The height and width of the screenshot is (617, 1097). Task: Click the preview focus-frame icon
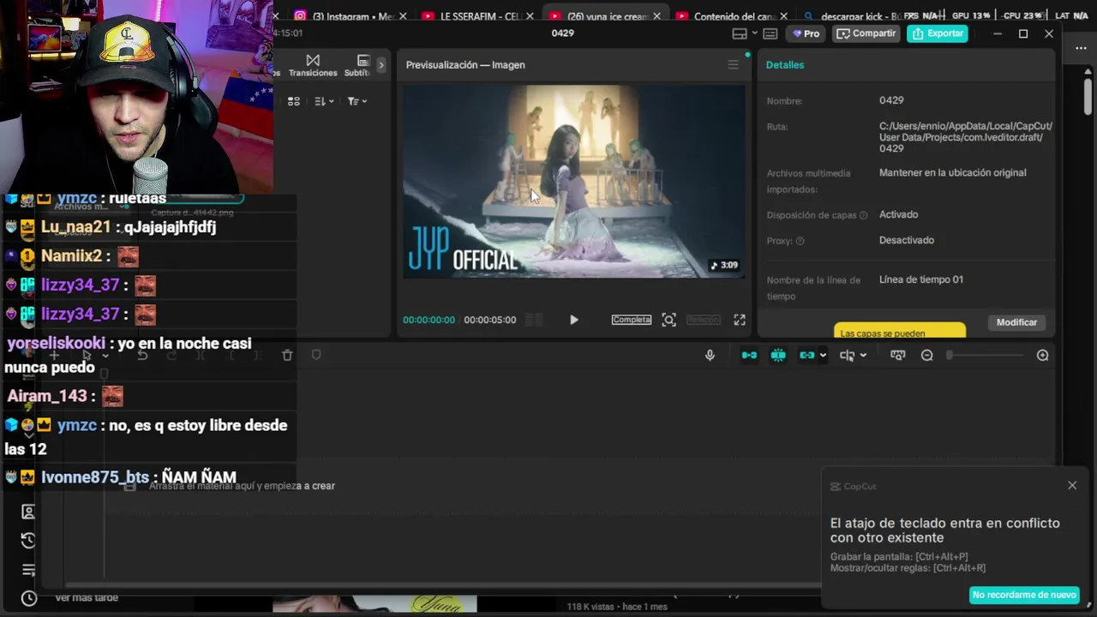[669, 320]
